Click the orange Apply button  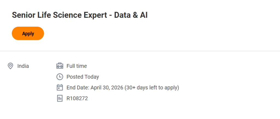coord(28,33)
